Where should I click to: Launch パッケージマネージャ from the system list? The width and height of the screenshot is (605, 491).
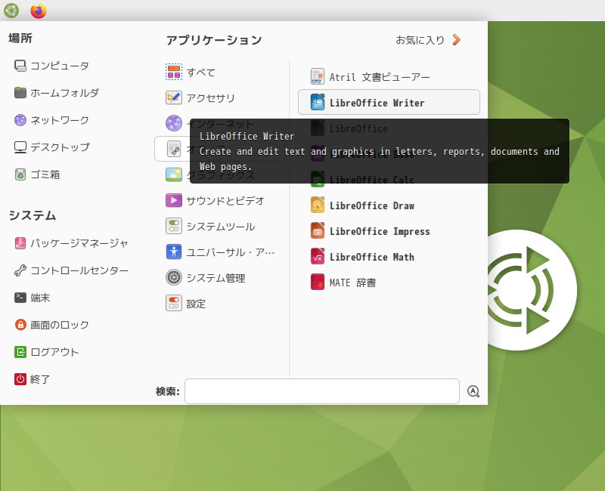(71, 243)
